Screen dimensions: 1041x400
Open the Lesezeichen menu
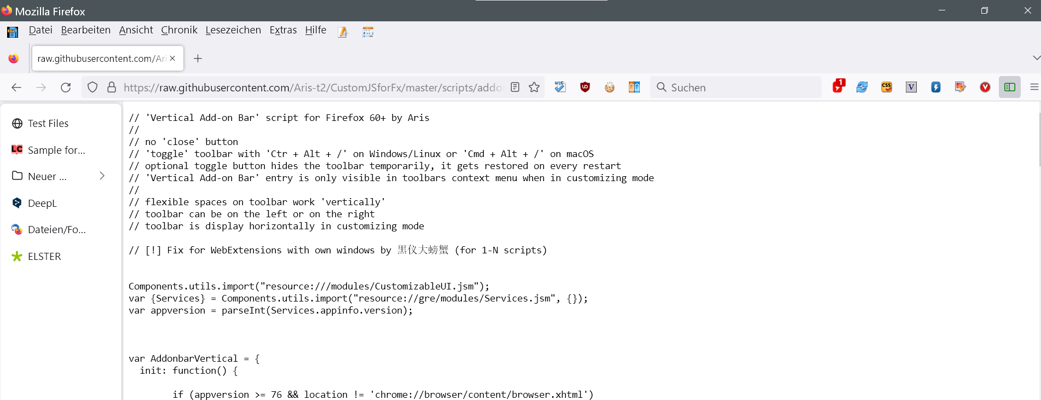click(233, 30)
